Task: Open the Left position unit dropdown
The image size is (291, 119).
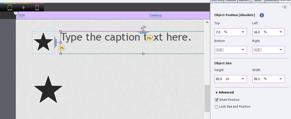Action: coord(281,32)
